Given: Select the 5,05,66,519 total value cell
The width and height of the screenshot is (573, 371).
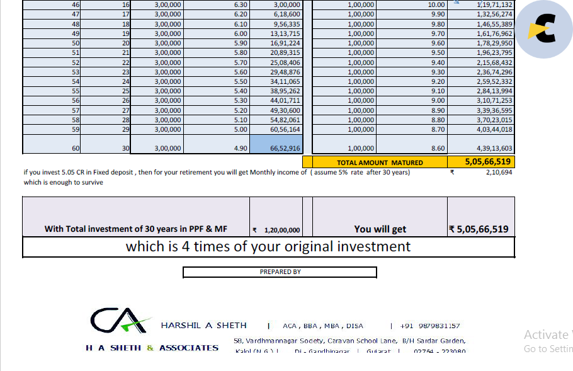Looking at the screenshot, I should (x=481, y=162).
